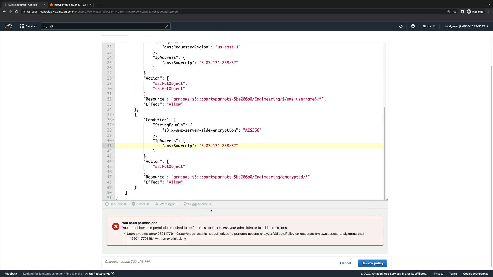Click the Cancel link
Screen dimensions: 493x277
coord(345,263)
